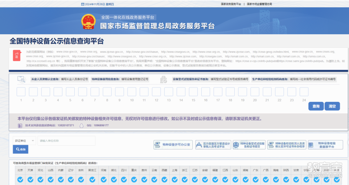Click the 全国一体化在线政务服务平台 banner label

128,17
